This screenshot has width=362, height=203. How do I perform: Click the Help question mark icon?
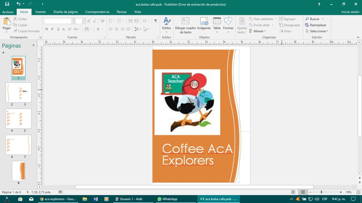[x=319, y=4]
